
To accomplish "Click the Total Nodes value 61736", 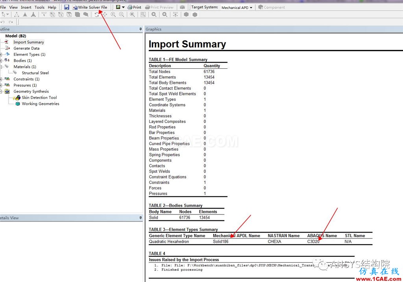I will tap(209, 71).
